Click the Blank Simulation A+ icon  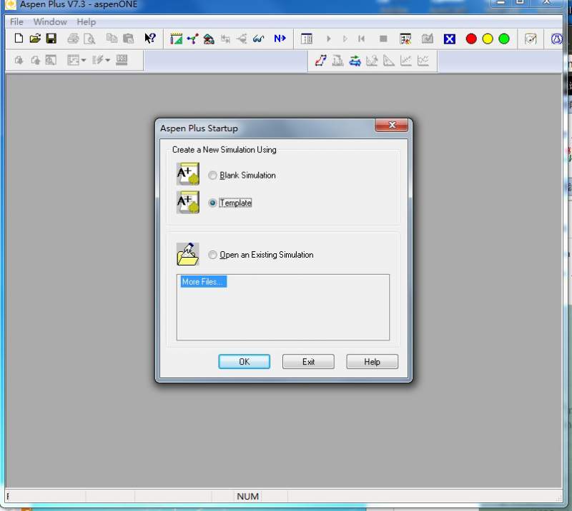tap(188, 174)
